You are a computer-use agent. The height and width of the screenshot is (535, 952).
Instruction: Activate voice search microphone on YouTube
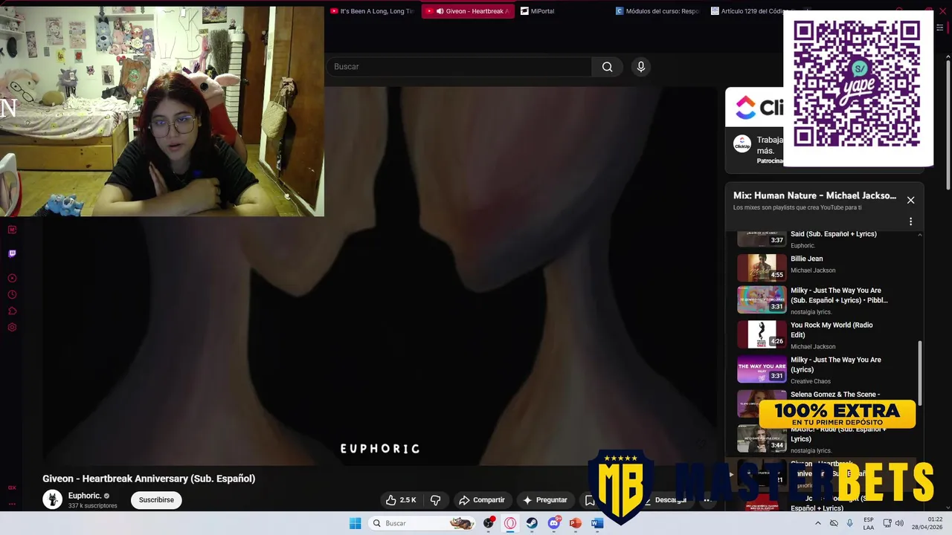click(x=641, y=67)
